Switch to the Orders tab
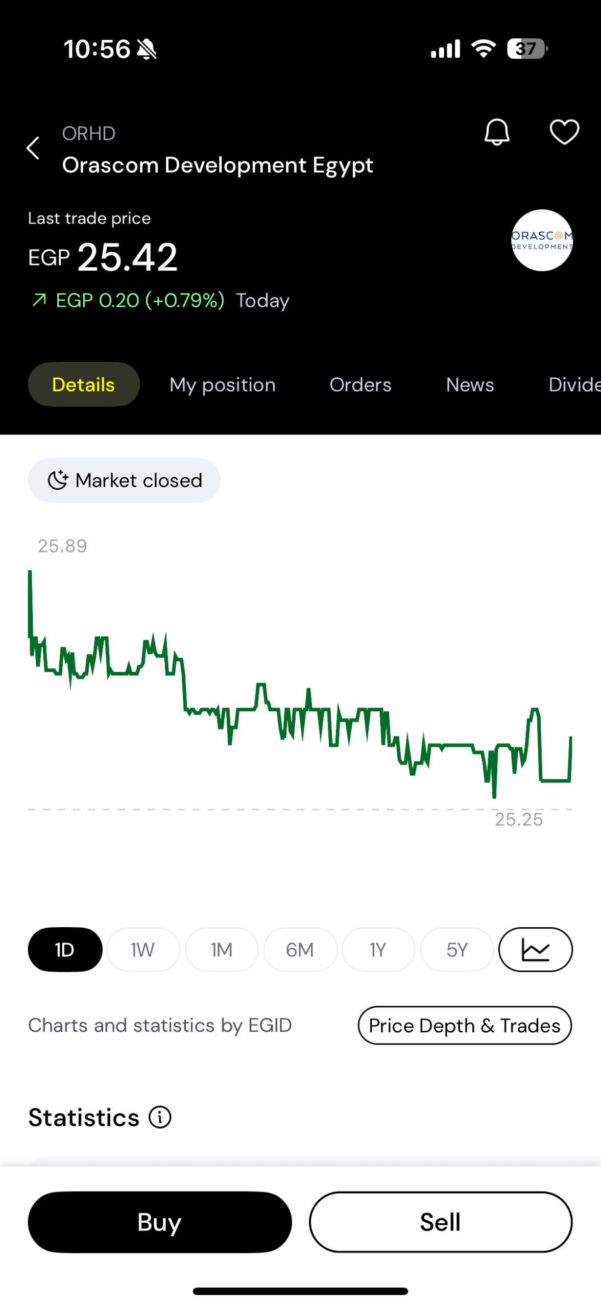The width and height of the screenshot is (601, 1307). point(360,384)
